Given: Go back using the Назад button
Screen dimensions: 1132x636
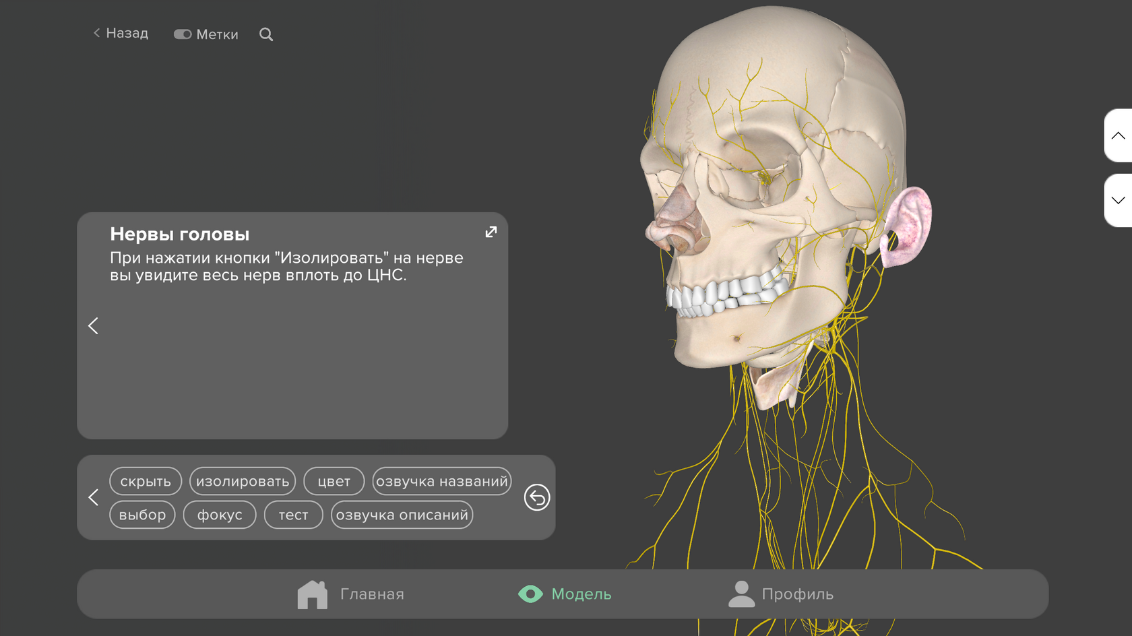Looking at the screenshot, I should [x=121, y=33].
